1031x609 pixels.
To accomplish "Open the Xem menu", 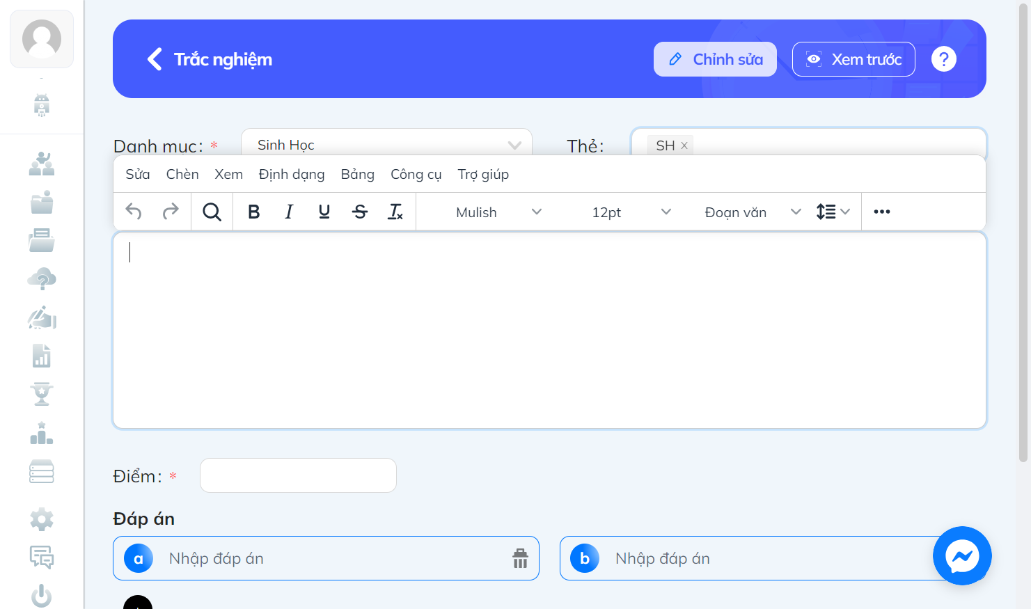I will click(x=228, y=174).
